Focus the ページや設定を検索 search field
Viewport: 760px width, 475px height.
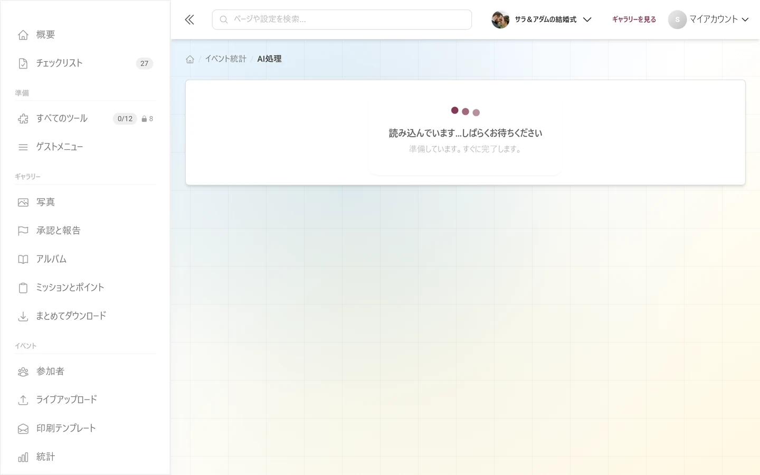[342, 20]
